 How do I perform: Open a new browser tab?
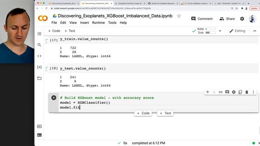248,3
